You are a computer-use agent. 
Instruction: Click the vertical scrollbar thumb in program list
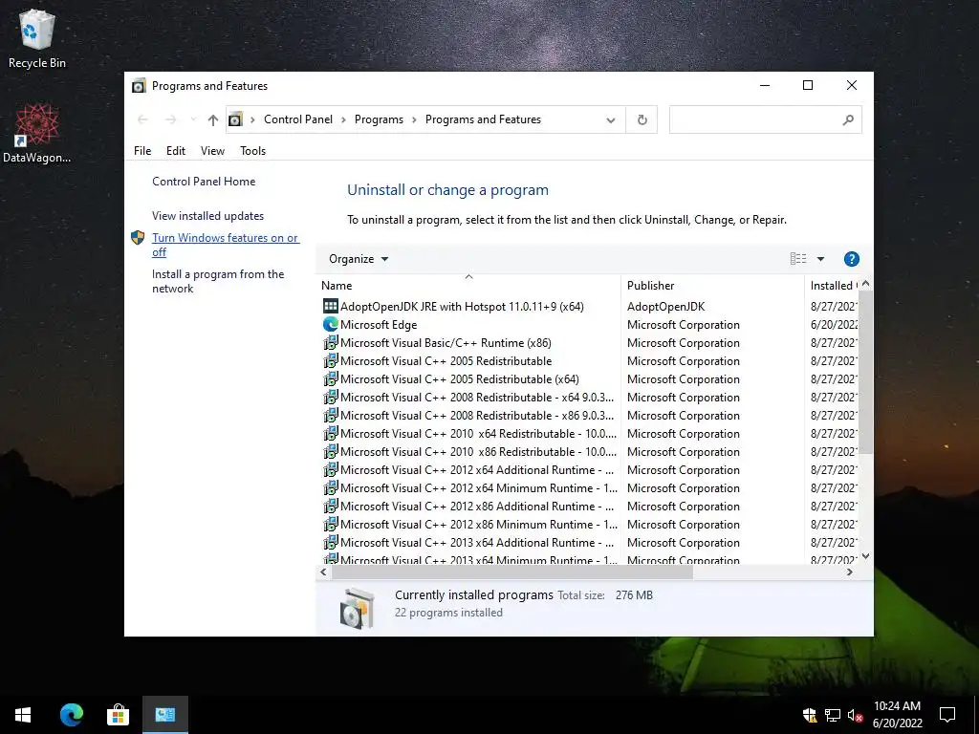click(x=865, y=372)
